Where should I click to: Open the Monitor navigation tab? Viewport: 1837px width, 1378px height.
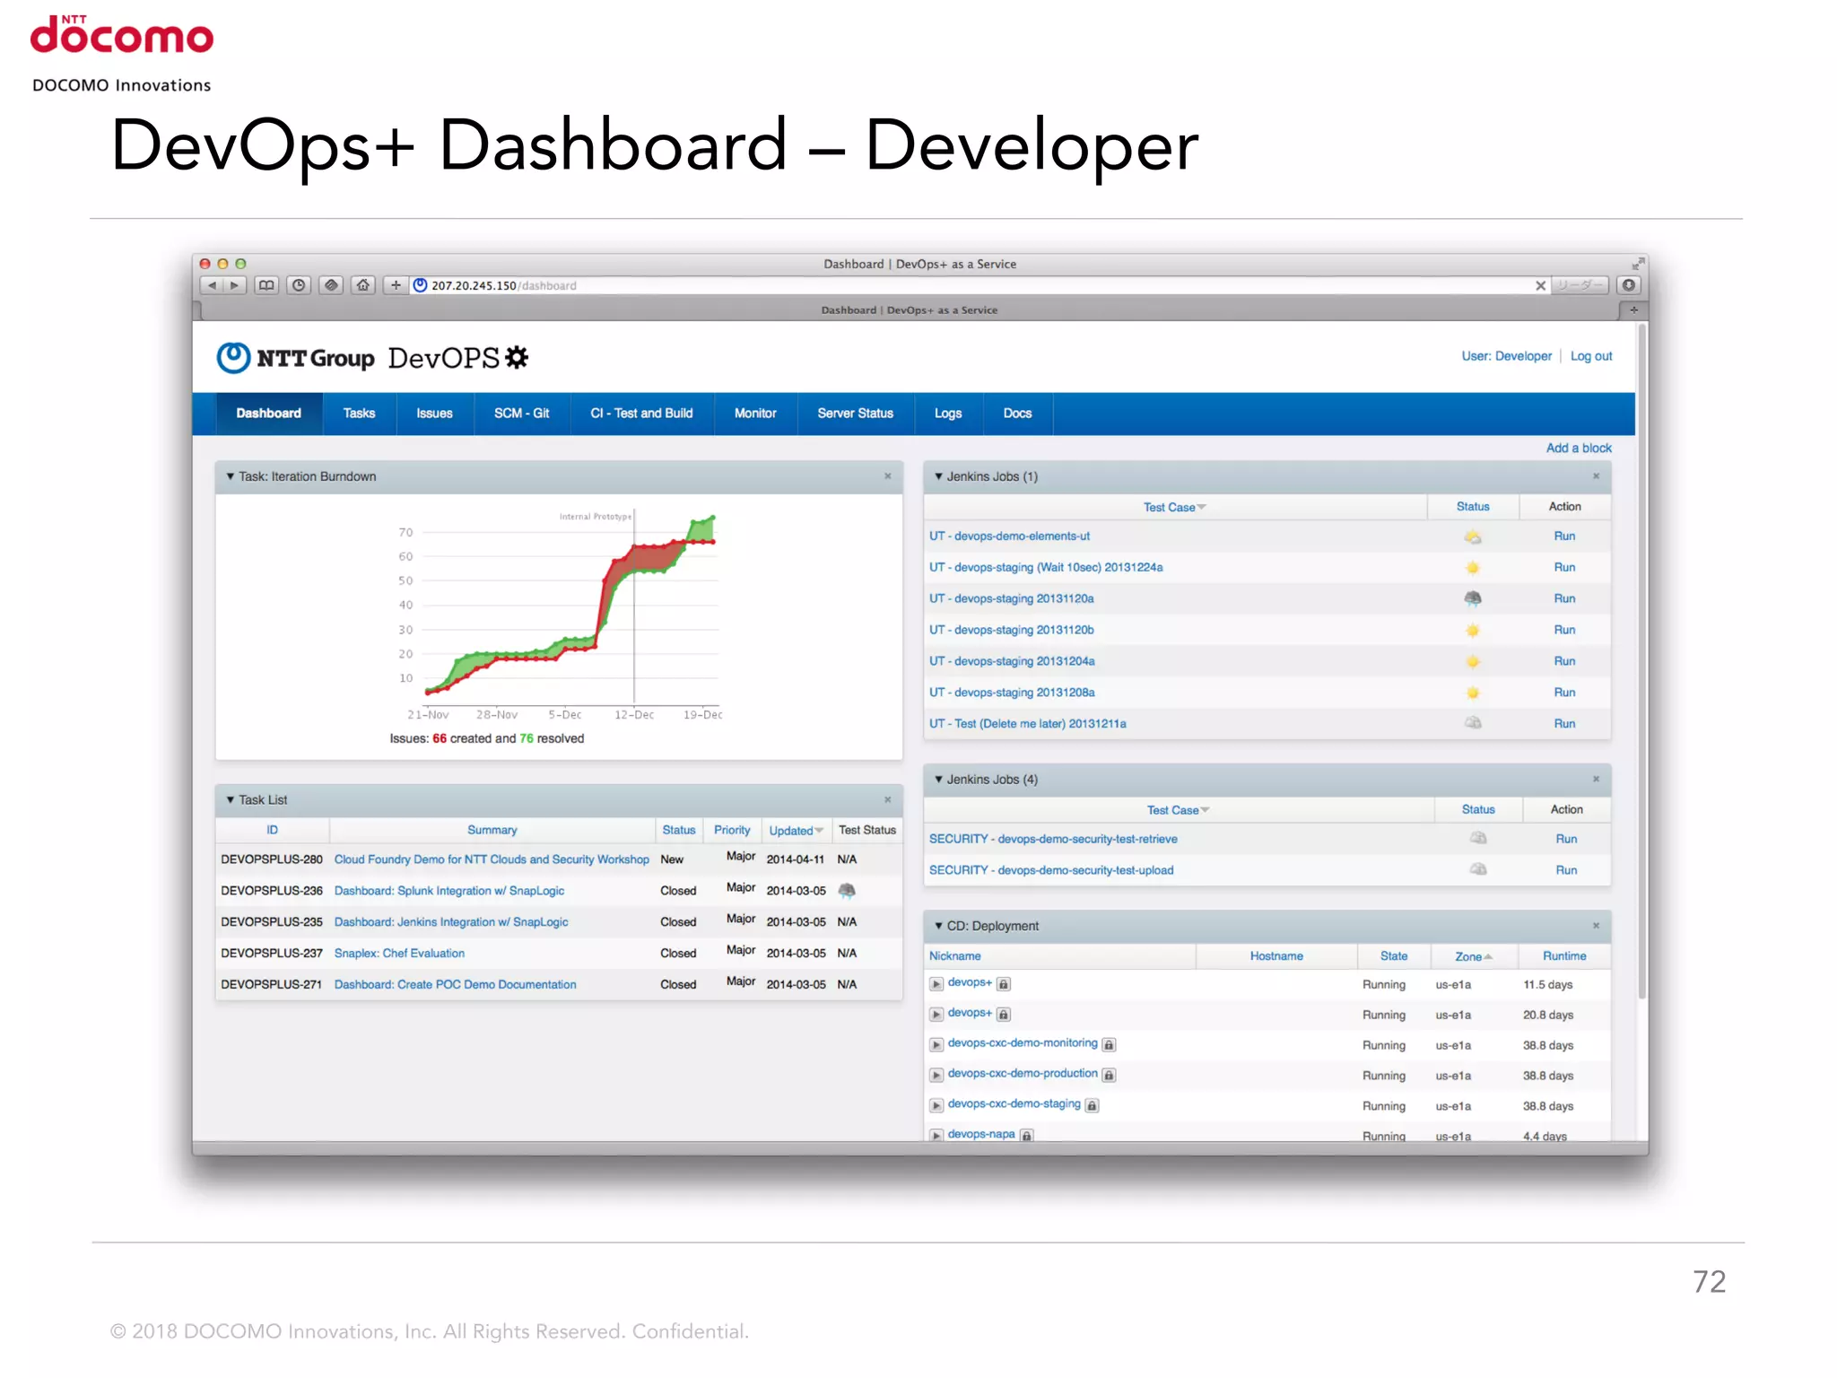point(755,414)
